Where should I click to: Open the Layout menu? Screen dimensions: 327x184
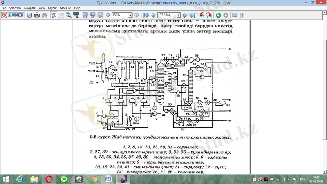click(x=52, y=8)
